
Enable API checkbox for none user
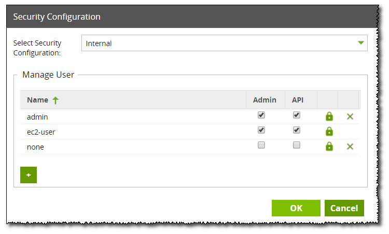click(297, 145)
